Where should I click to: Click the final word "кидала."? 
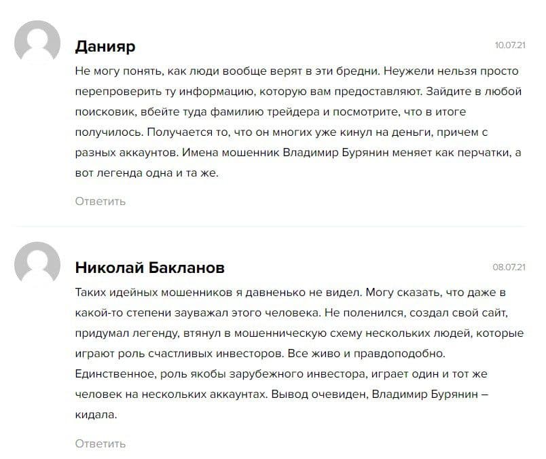coord(96,415)
